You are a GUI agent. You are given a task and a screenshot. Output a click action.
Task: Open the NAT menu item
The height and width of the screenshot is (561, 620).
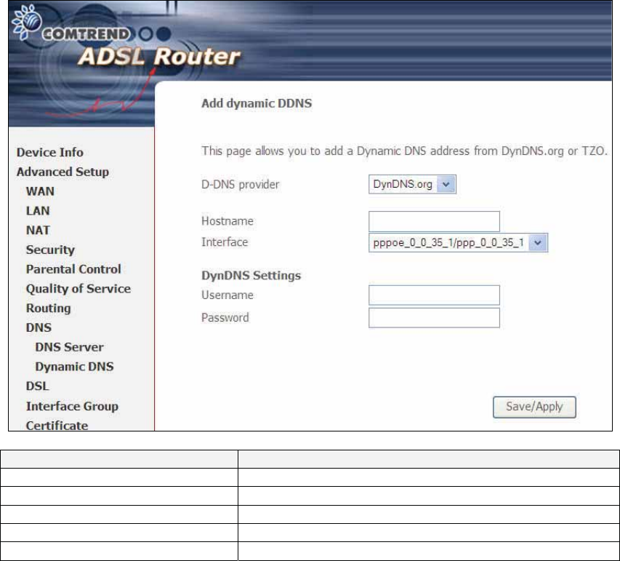click(38, 230)
